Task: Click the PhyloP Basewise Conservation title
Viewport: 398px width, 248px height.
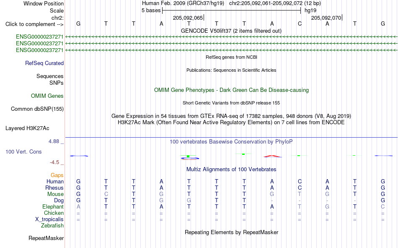Action: point(231,142)
